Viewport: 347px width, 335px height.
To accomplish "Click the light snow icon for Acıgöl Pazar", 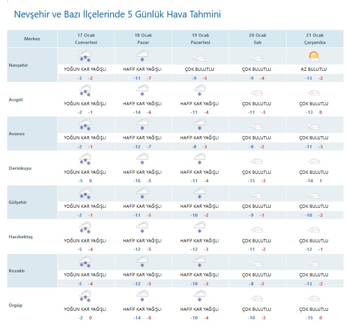I will 142,91.
